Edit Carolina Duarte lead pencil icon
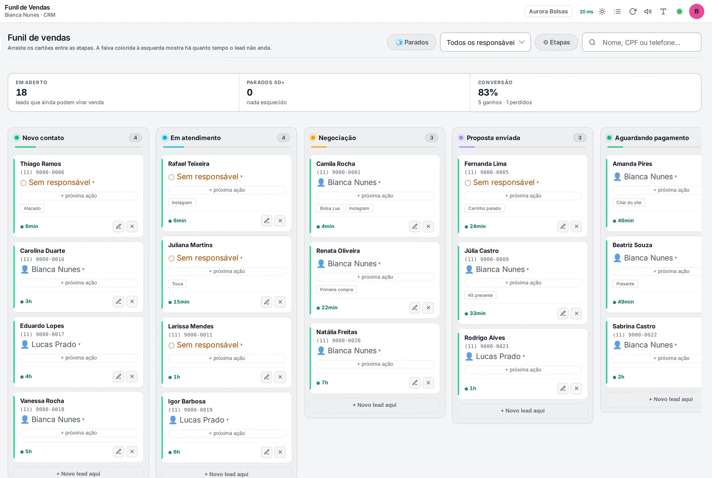The height and width of the screenshot is (478, 712). tap(118, 301)
